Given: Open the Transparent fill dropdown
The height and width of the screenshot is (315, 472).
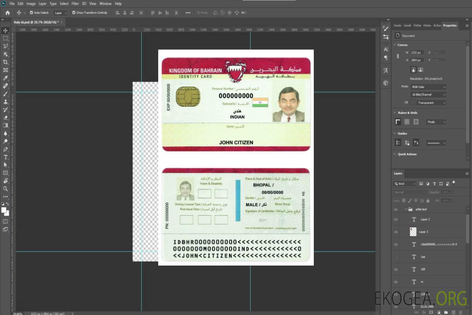Looking at the screenshot, I should click(431, 103).
